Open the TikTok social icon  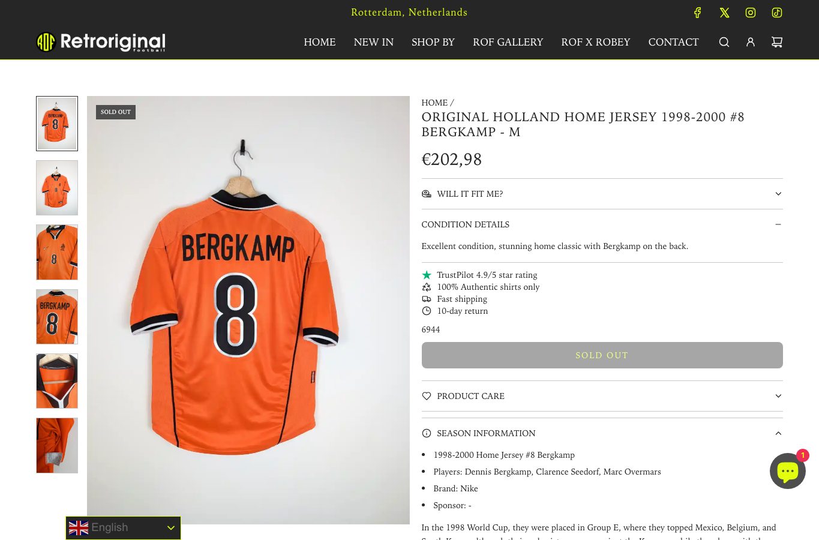[777, 13]
